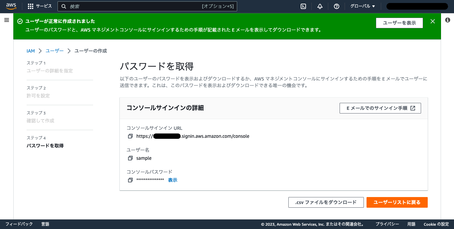Open the account menu dropdown
The image size is (454, 229).
[417, 6]
